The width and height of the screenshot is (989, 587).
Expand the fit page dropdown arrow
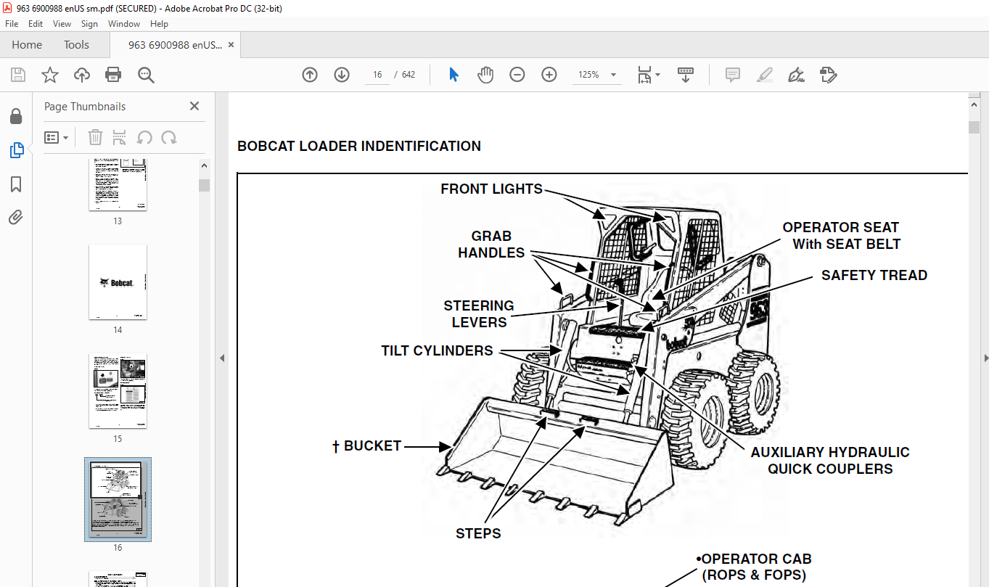coord(657,75)
